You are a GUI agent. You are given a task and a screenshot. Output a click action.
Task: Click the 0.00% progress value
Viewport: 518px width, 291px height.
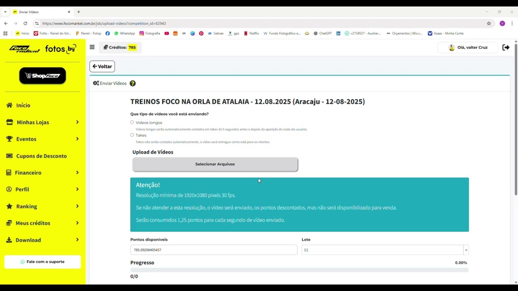[461, 263]
